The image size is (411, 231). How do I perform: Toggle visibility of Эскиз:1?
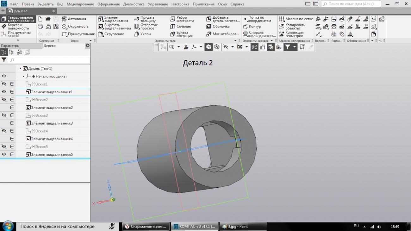point(4,84)
